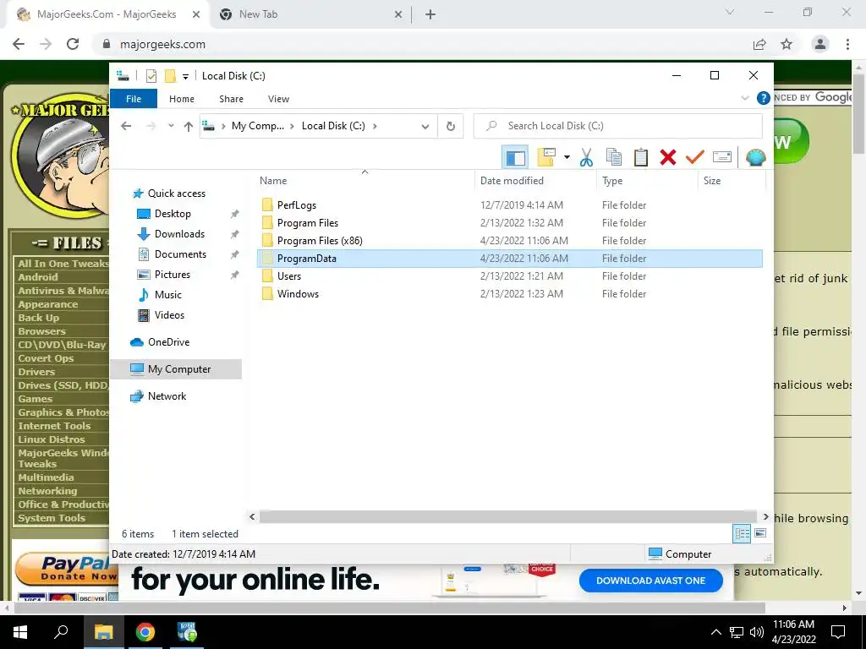
Task: Click the red X Delete icon
Action: [x=668, y=157]
